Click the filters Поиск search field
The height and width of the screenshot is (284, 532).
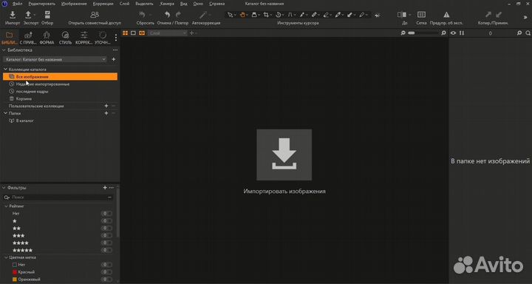coord(58,197)
